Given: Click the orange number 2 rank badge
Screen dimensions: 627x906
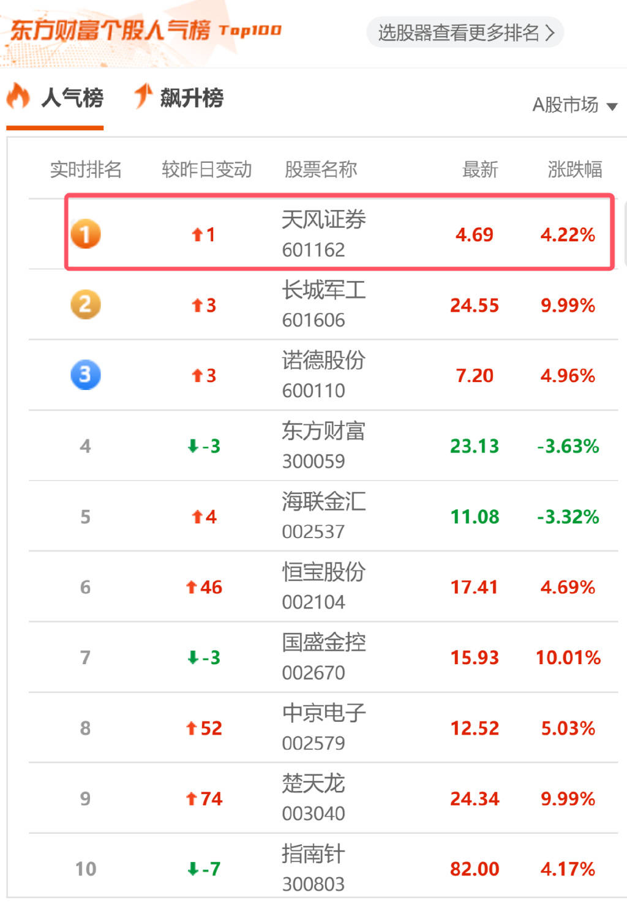Looking at the screenshot, I should (x=85, y=304).
